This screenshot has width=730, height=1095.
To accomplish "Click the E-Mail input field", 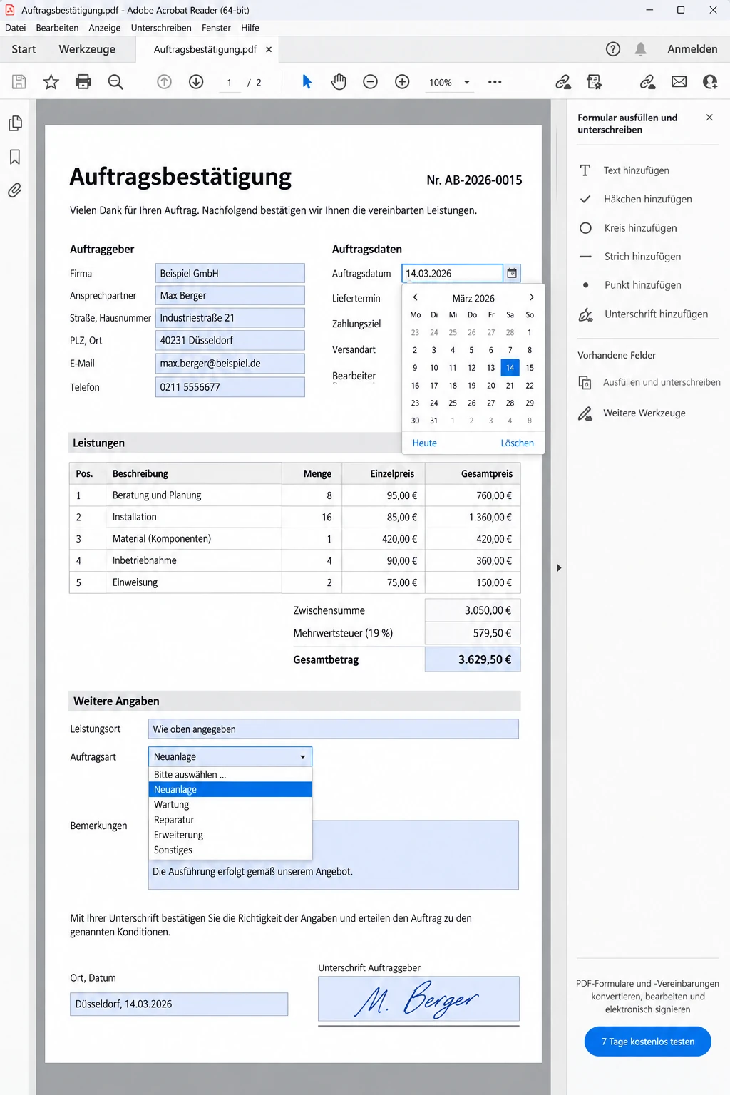I will coord(230,363).
